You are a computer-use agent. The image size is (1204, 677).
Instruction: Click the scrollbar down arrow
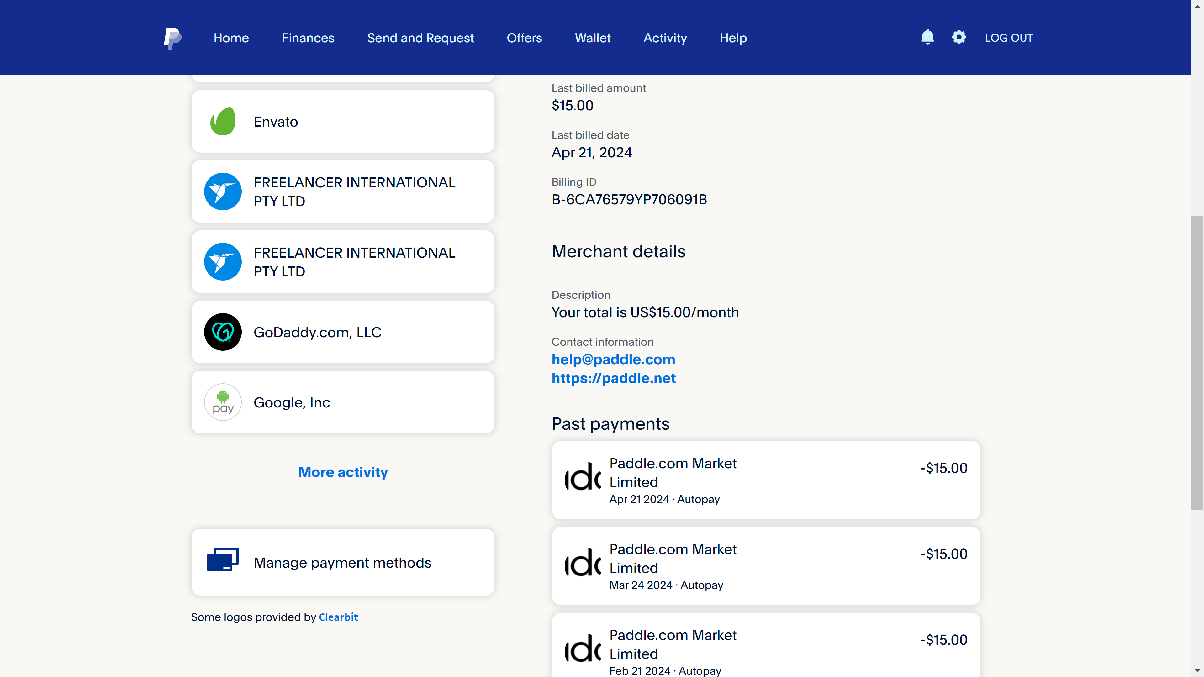point(1197,671)
